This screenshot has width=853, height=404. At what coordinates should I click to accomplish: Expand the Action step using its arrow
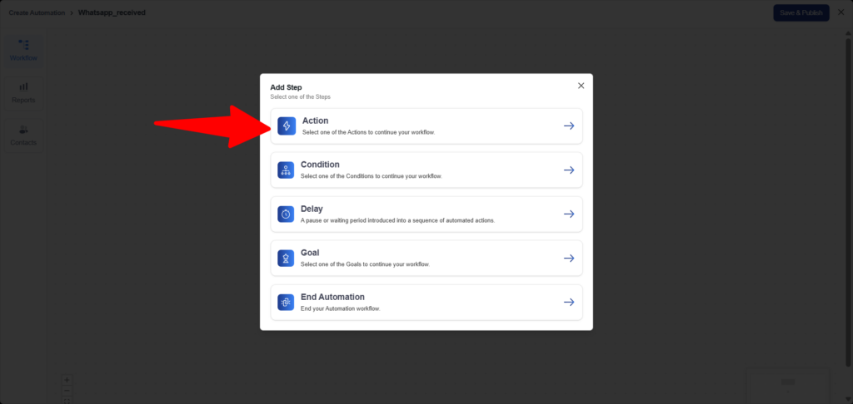[569, 126]
